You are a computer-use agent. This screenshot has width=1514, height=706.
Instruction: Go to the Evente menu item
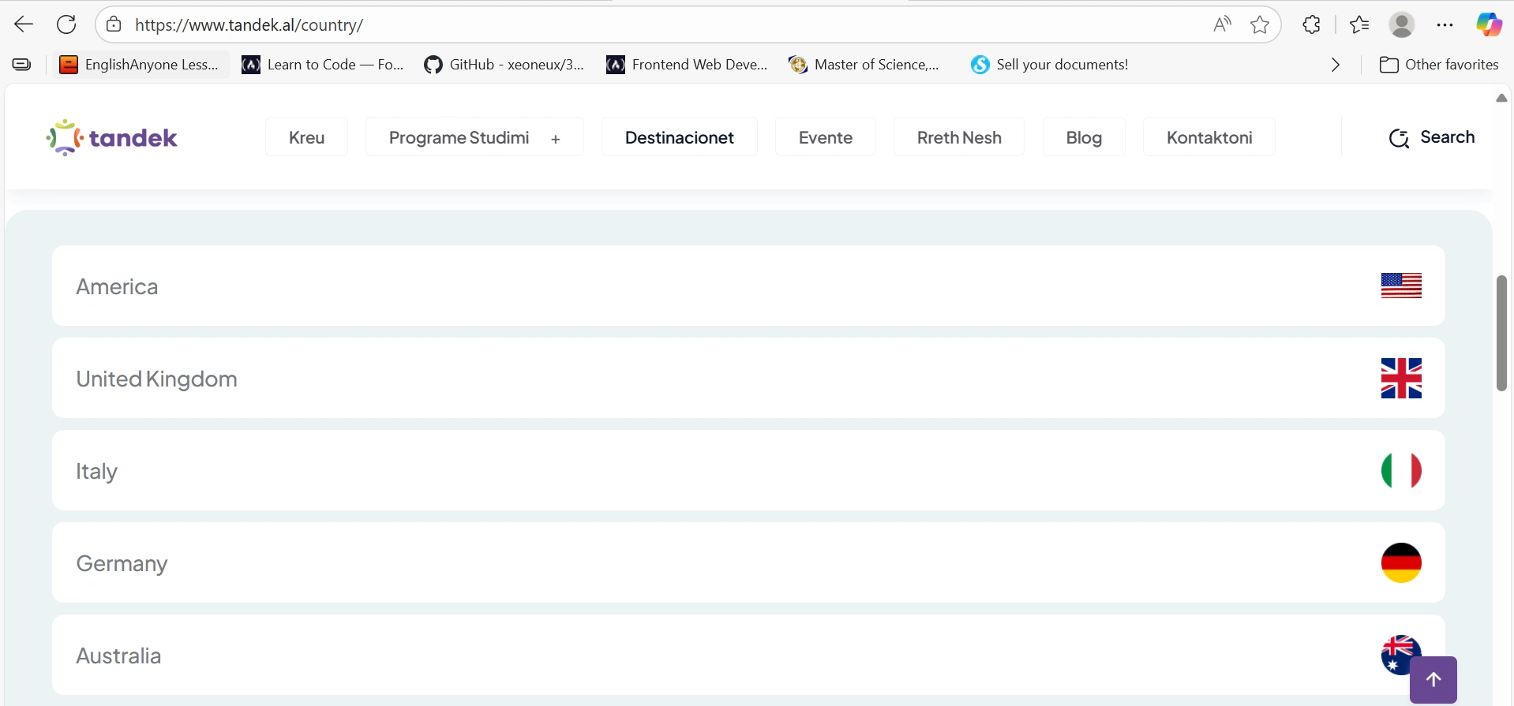[825, 137]
